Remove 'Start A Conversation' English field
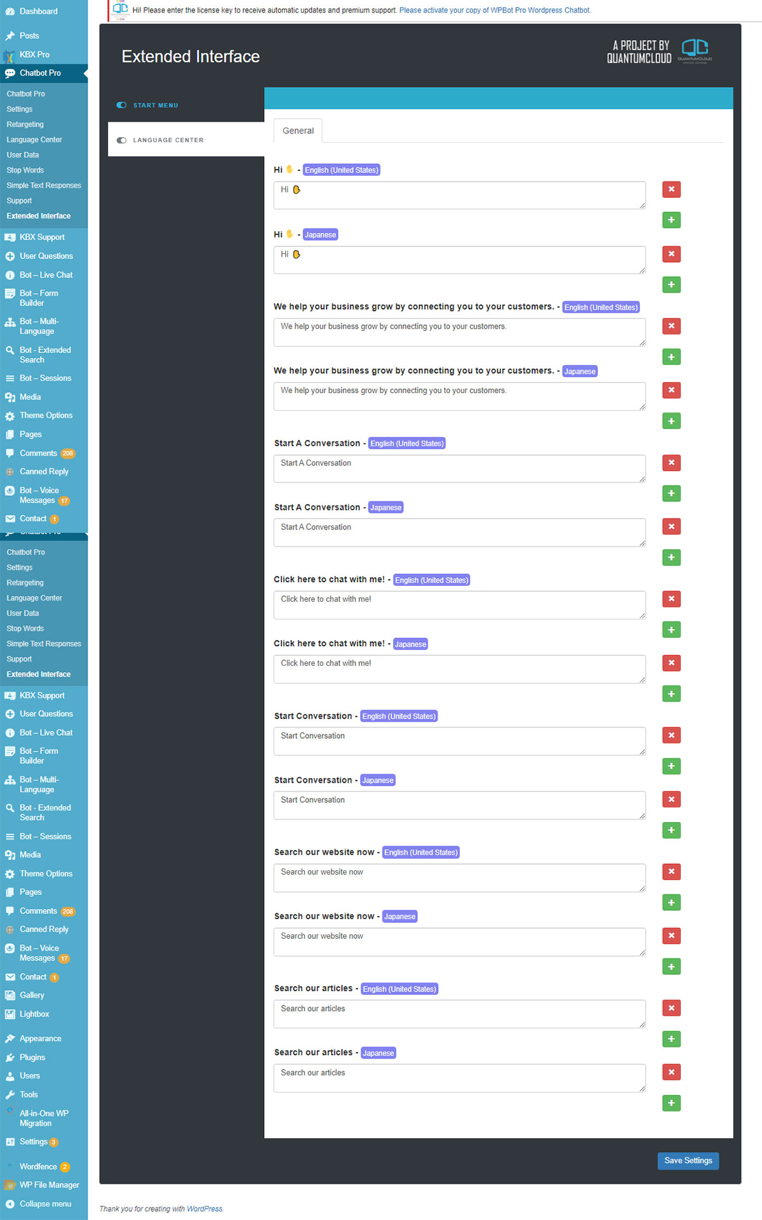 671,463
